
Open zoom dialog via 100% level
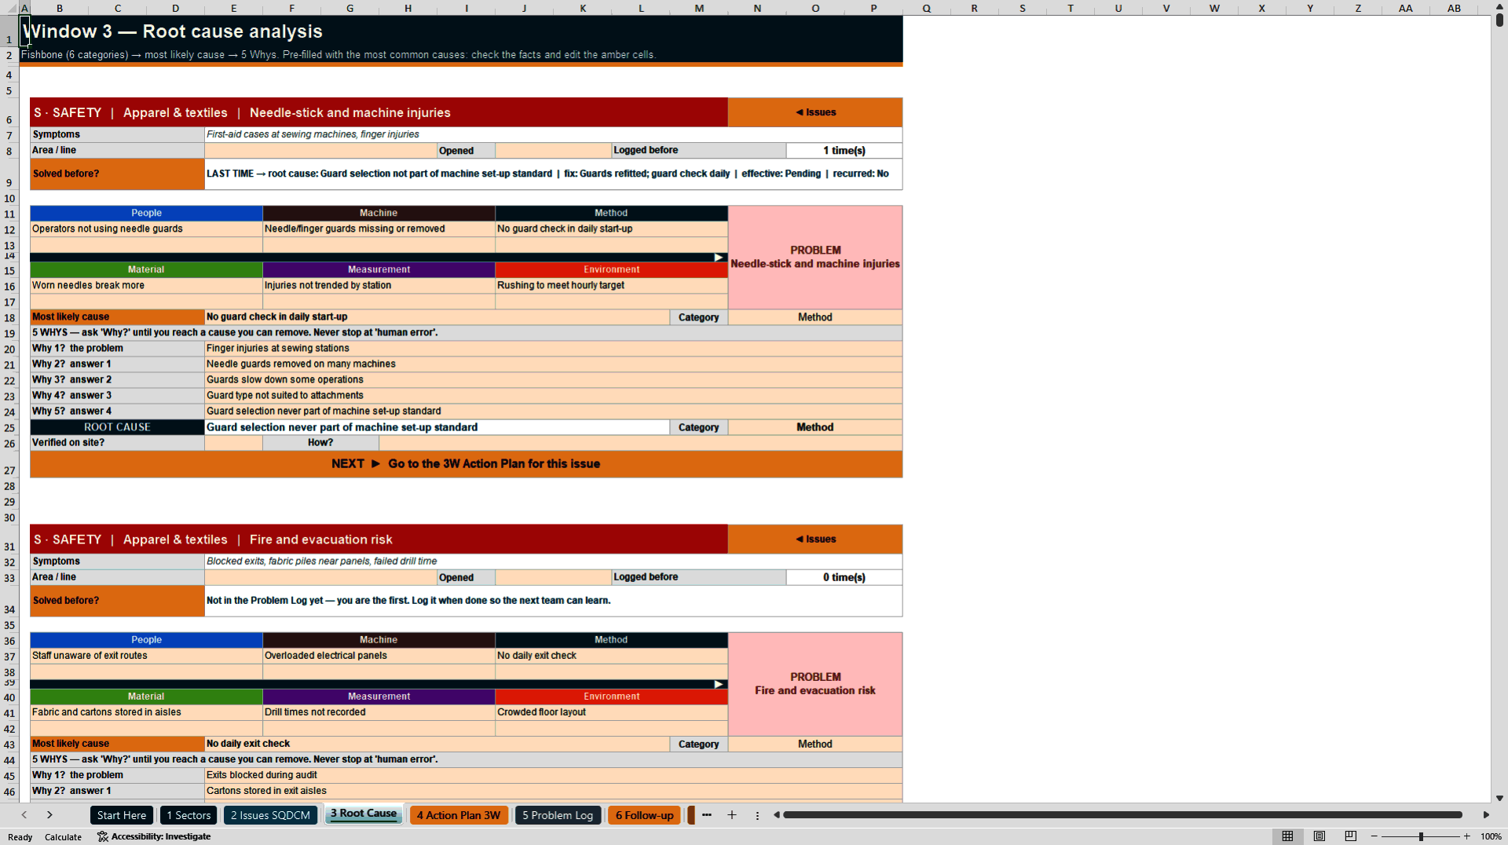(x=1491, y=836)
